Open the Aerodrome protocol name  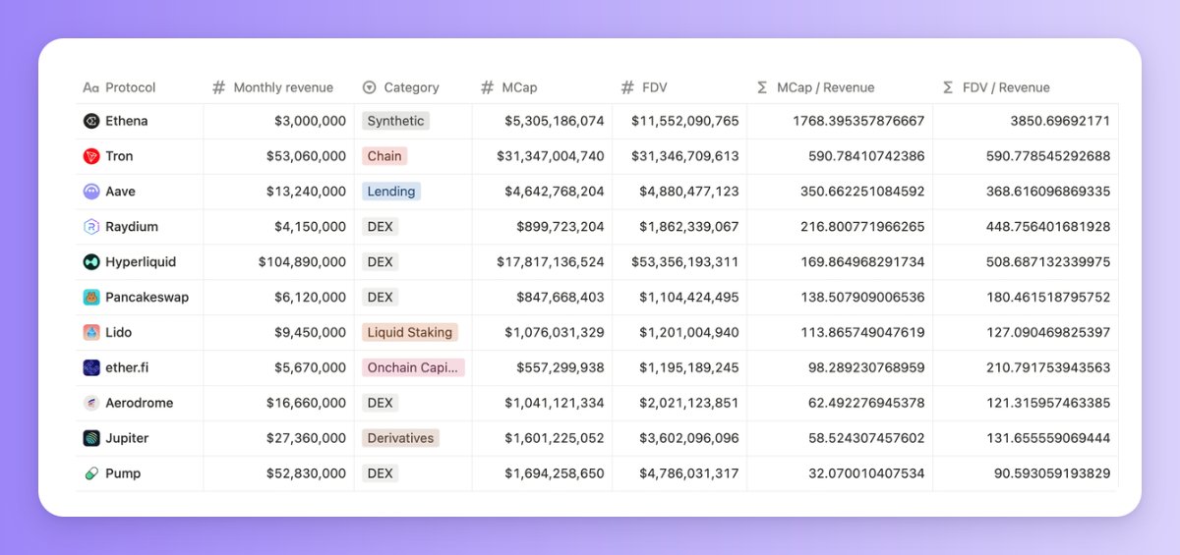tap(140, 403)
